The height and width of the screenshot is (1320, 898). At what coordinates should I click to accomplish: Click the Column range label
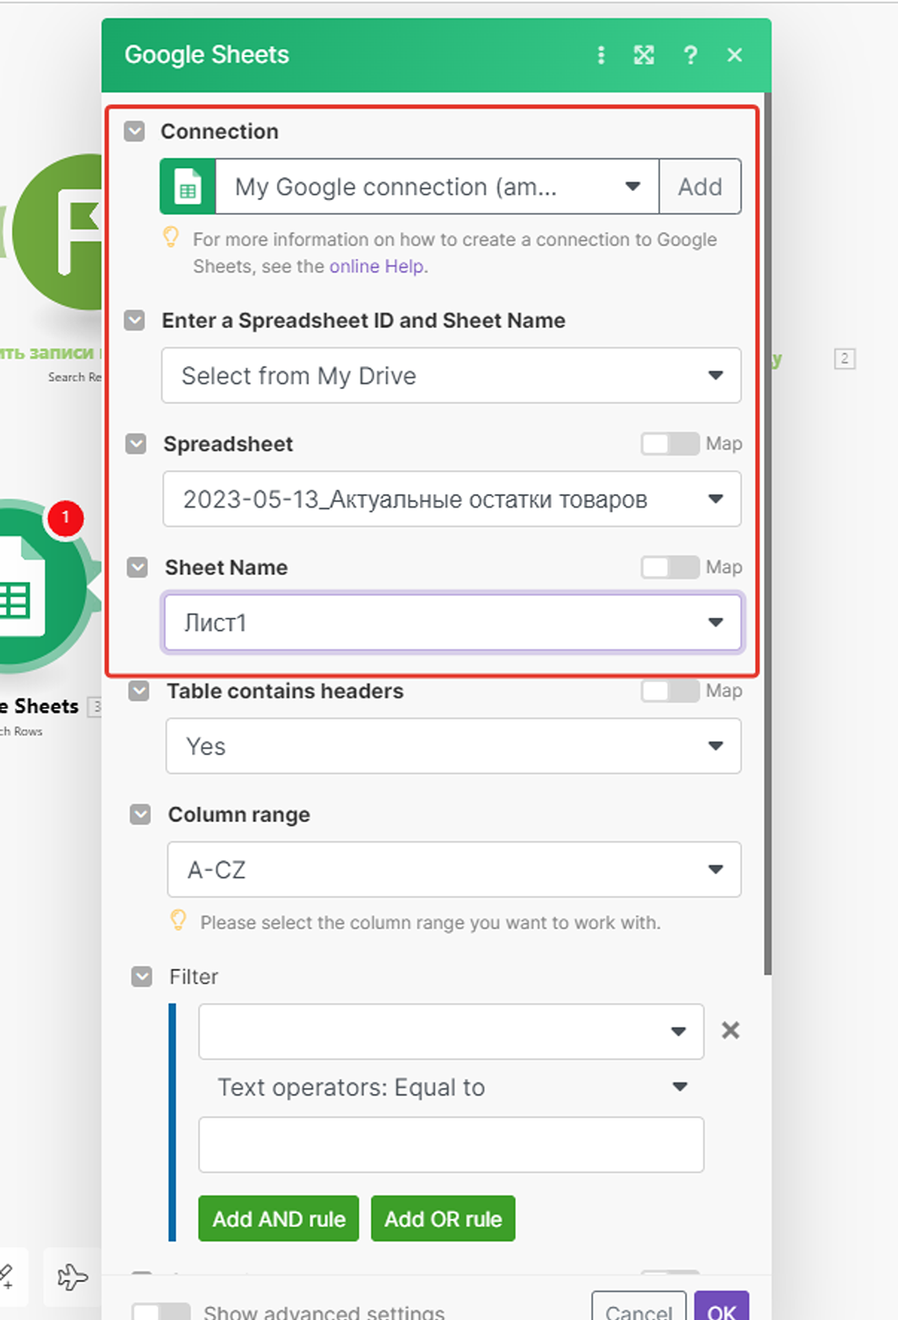239,815
